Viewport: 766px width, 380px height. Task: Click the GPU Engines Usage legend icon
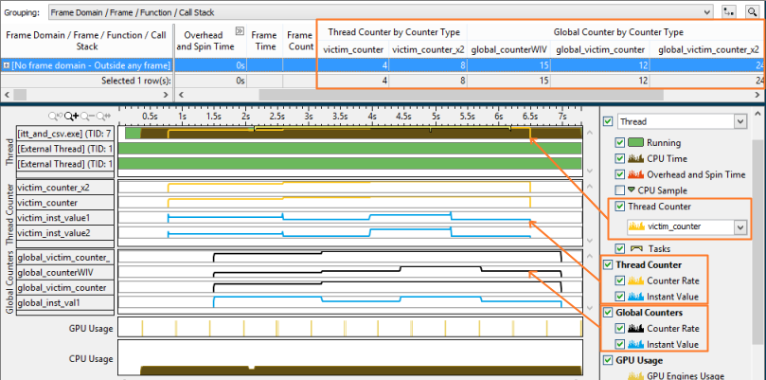click(635, 375)
